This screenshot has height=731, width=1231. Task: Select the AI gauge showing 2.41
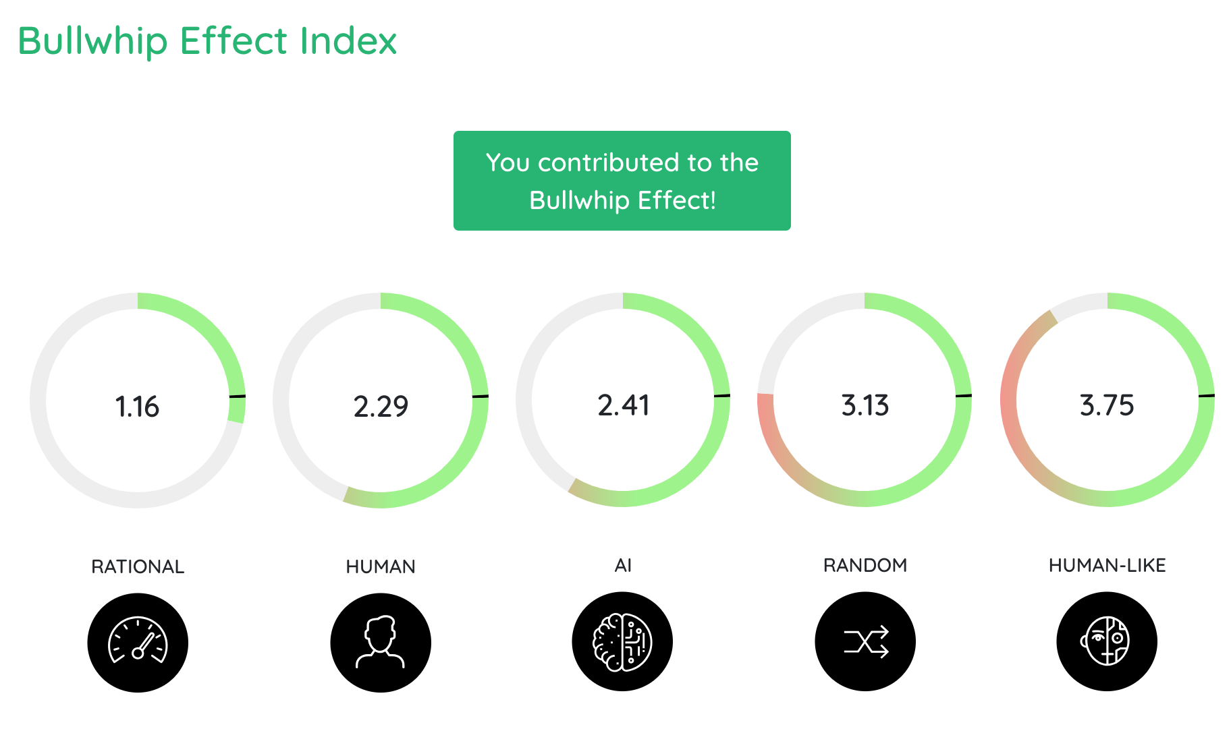623,400
